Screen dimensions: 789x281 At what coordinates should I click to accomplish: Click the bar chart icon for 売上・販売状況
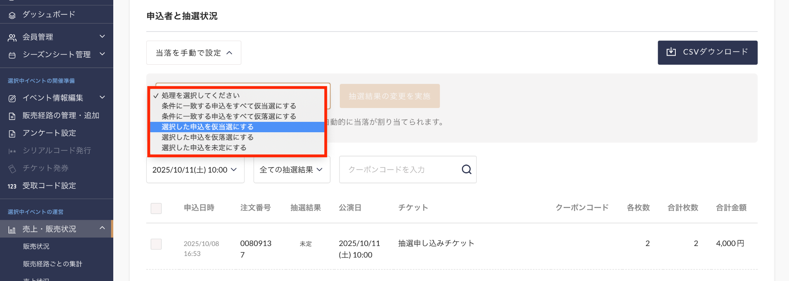[12, 229]
